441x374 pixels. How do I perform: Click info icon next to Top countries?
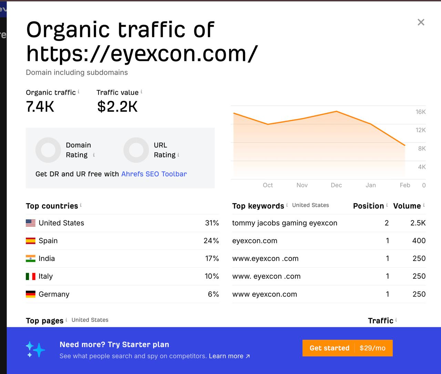tap(81, 205)
